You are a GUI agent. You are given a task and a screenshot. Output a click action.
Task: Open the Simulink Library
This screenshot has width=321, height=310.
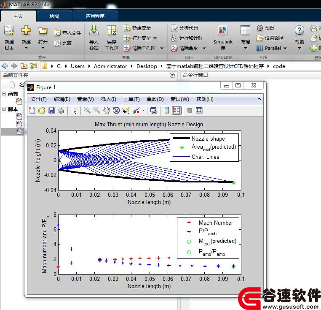click(x=223, y=38)
